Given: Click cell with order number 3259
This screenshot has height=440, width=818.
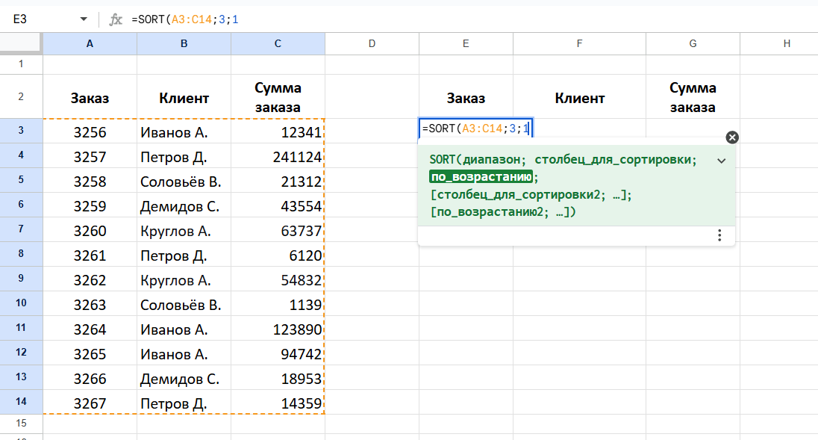Looking at the screenshot, I should (90, 205).
